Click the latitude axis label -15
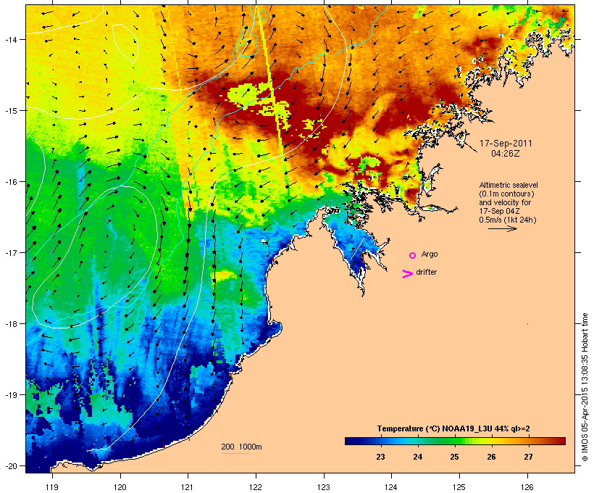Screen dimensions: 594x493 (x=10, y=111)
